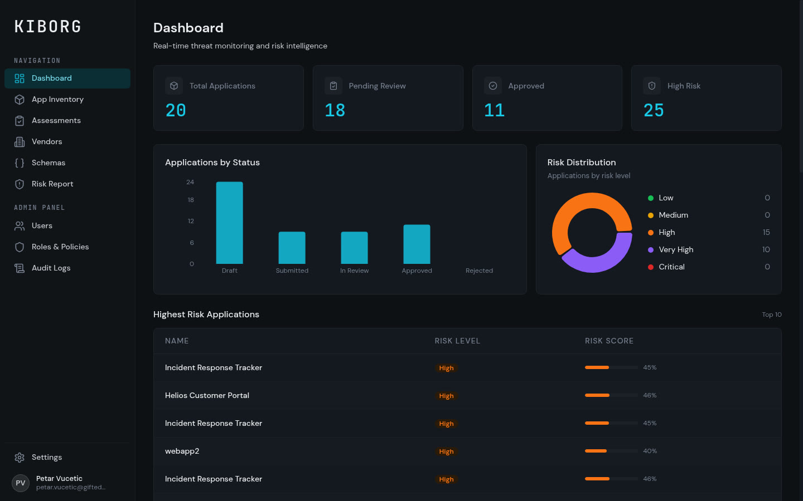This screenshot has width=803, height=501.
Task: Open Risk Report from sidebar
Action: (x=67, y=184)
